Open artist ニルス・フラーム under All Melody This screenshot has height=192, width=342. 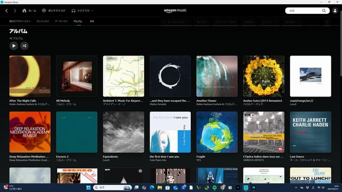coord(66,105)
